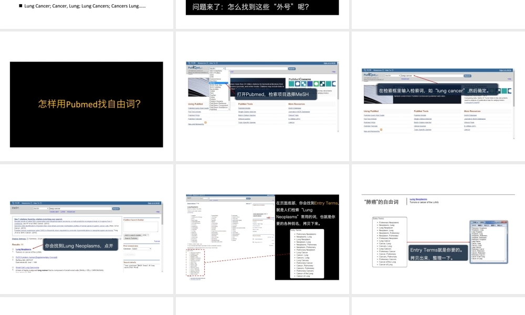Open the slide titled 怎样用Pubmed找自由词?
Viewport: 525px width, 315px height.
click(86, 104)
